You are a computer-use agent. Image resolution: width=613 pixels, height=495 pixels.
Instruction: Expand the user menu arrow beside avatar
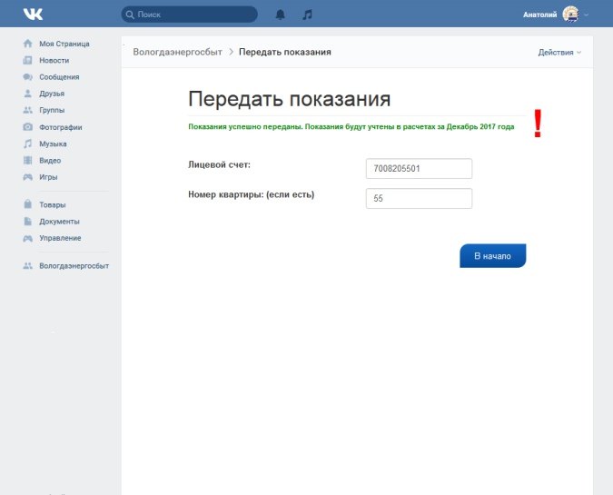tap(586, 15)
